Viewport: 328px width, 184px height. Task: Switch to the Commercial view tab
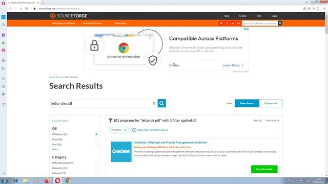pos(271,103)
